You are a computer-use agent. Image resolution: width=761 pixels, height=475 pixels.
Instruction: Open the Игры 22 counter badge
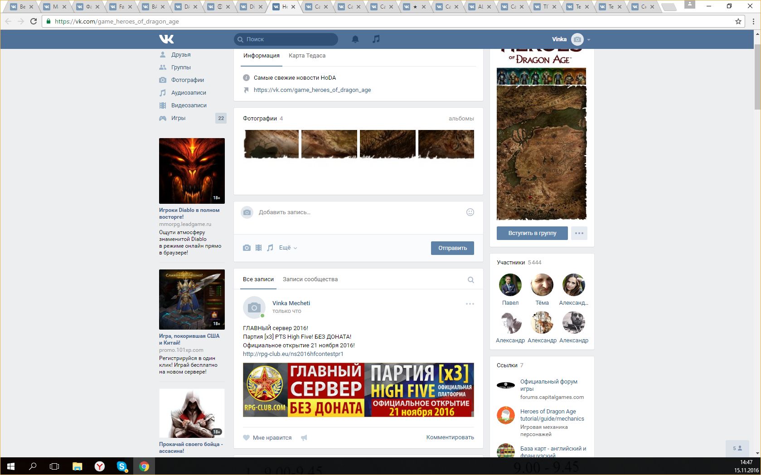[x=221, y=118]
